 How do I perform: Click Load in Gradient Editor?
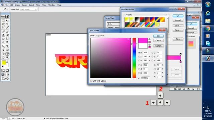178,26
